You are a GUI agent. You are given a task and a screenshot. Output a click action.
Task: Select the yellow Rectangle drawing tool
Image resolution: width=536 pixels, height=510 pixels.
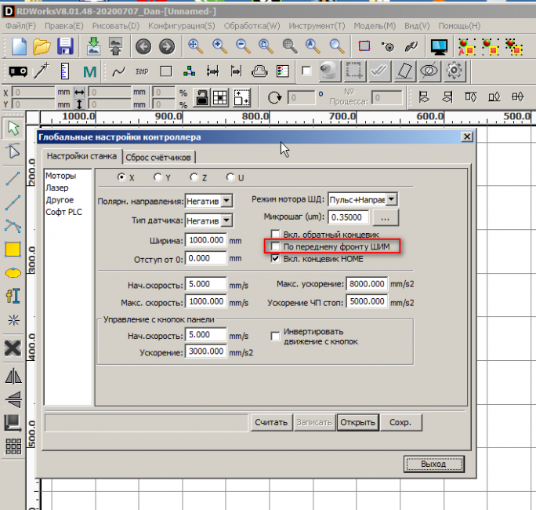[x=13, y=250]
